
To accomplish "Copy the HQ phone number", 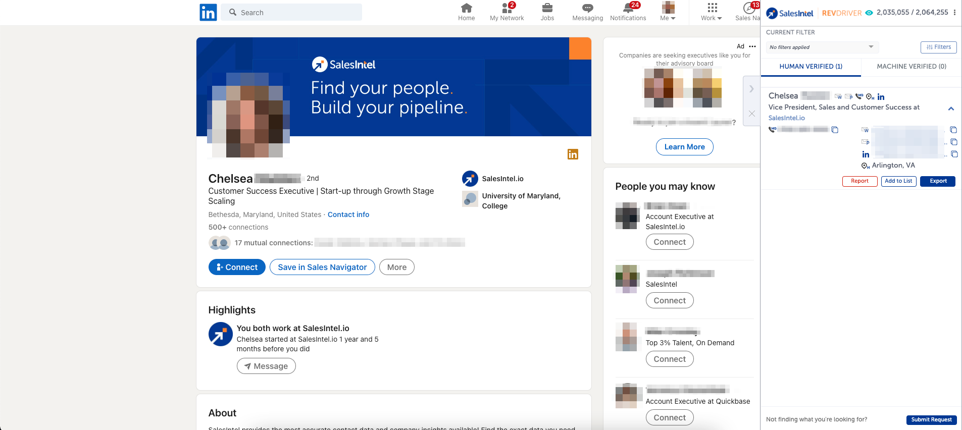I will pos(835,130).
